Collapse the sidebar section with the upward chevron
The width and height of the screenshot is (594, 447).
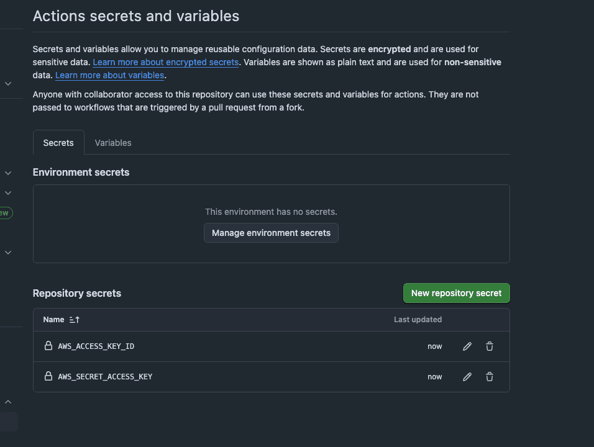coord(8,402)
